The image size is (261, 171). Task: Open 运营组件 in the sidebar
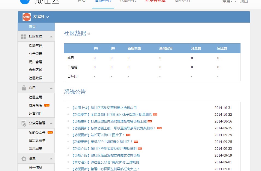point(36,114)
